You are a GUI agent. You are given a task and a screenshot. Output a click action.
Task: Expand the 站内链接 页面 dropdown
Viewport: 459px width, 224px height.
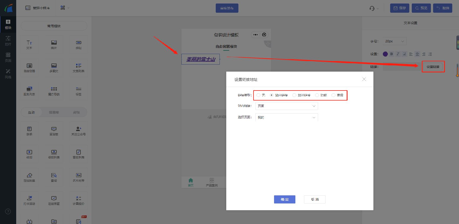pyautogui.click(x=286, y=106)
